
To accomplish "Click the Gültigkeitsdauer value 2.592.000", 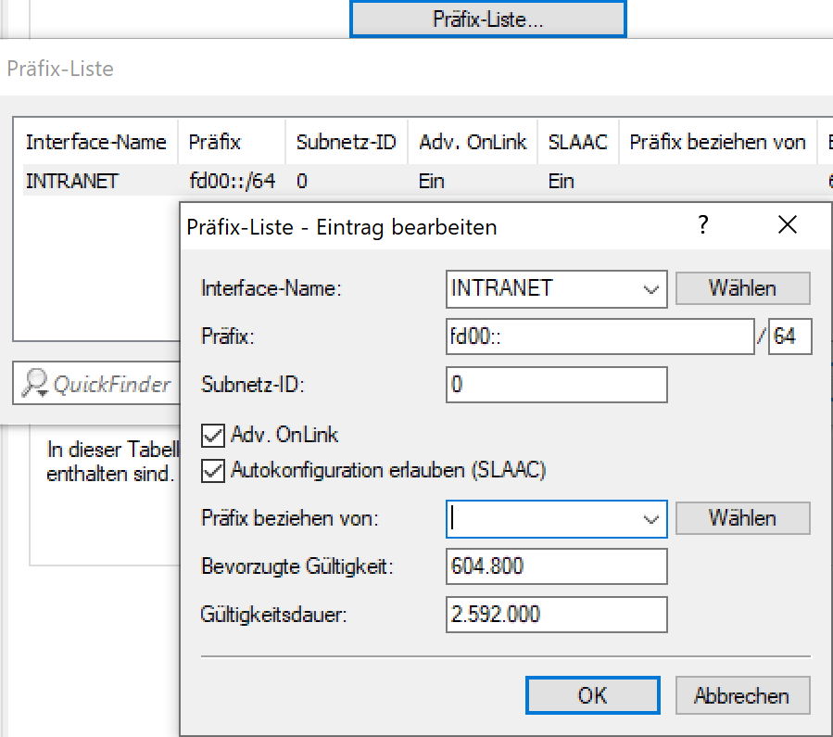I will pos(556,614).
